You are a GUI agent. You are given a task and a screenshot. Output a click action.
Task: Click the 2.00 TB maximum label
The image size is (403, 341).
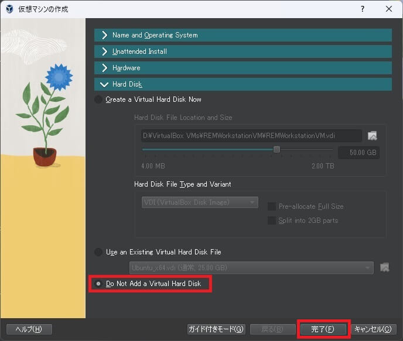(323, 166)
